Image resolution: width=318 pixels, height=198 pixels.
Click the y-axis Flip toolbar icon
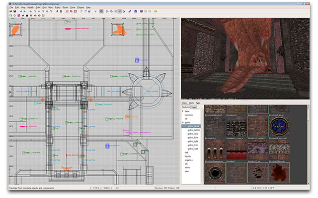coord(39,11)
